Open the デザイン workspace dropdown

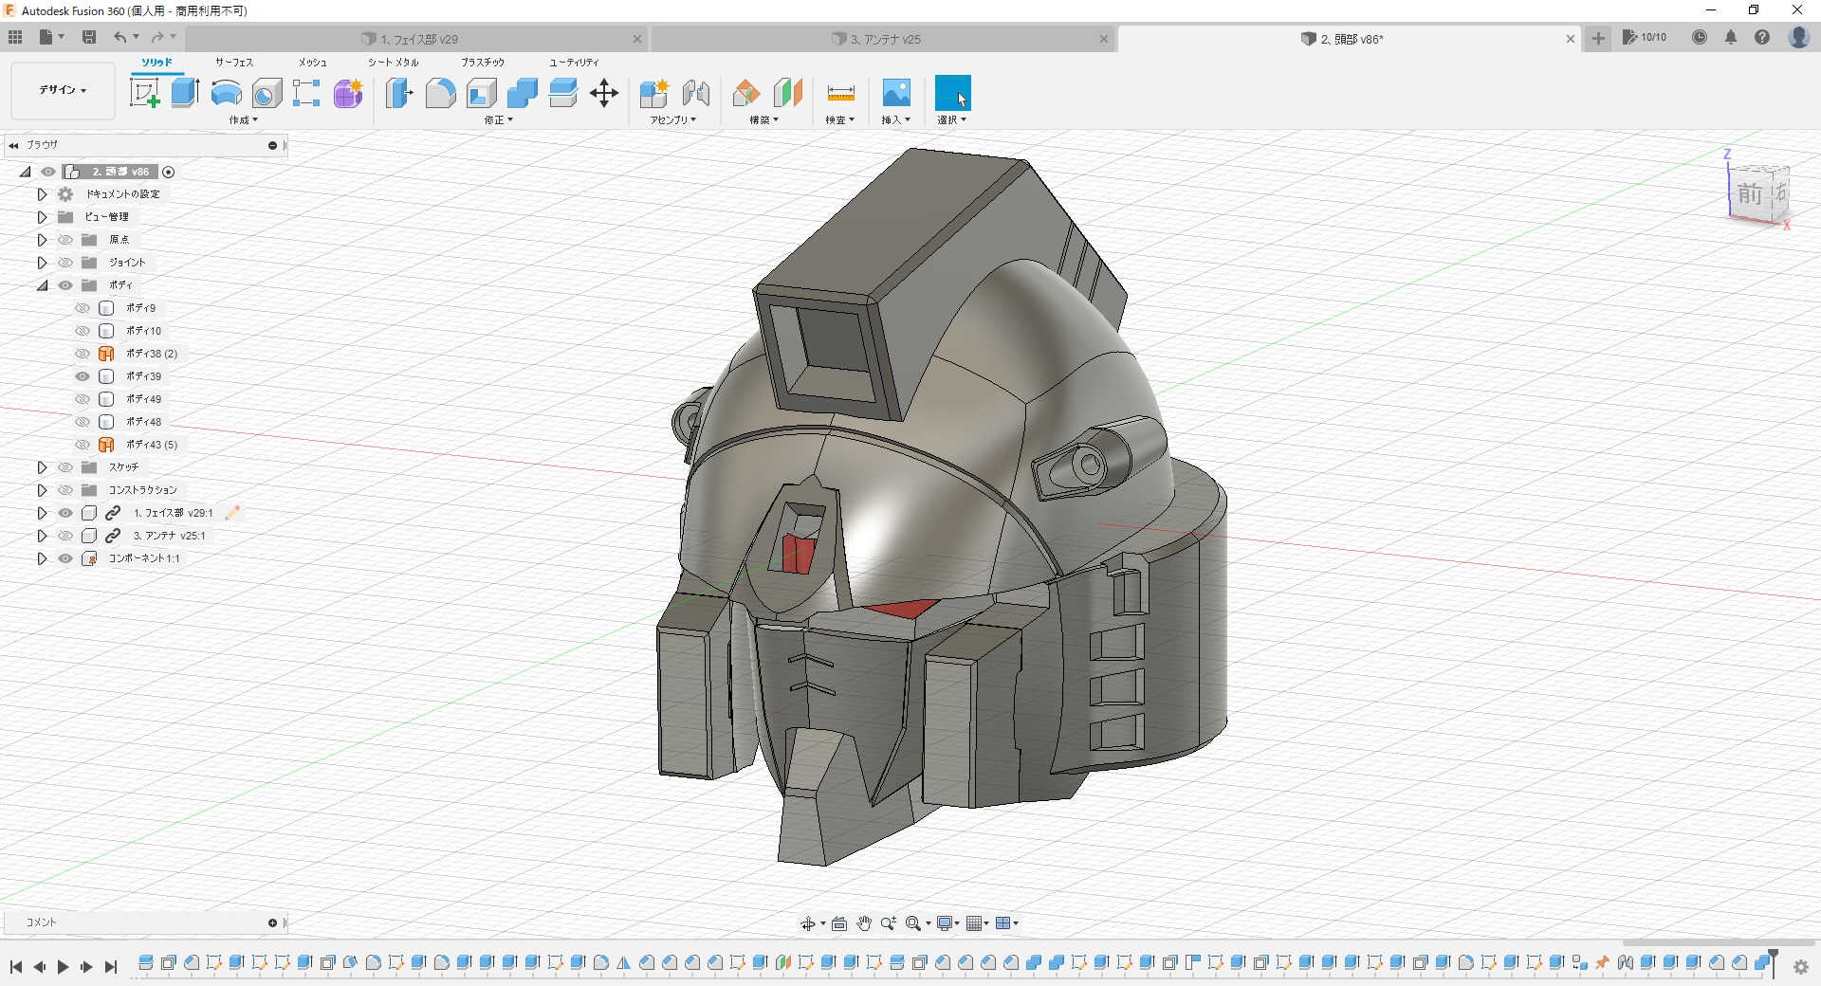pos(63,90)
